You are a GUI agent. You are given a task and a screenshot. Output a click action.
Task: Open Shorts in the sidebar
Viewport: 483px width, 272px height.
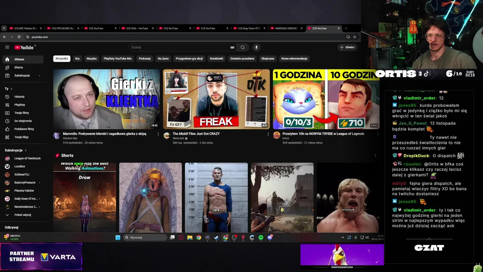point(23,67)
